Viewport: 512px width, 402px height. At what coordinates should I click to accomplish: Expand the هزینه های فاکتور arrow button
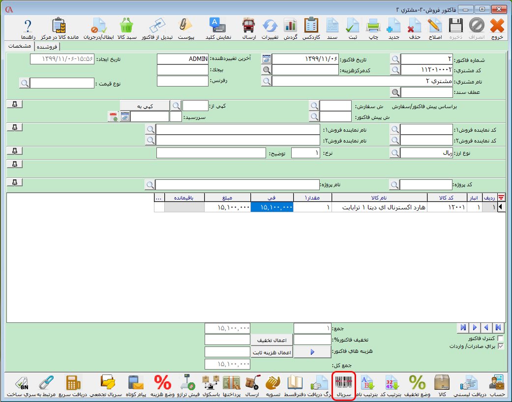(312, 352)
